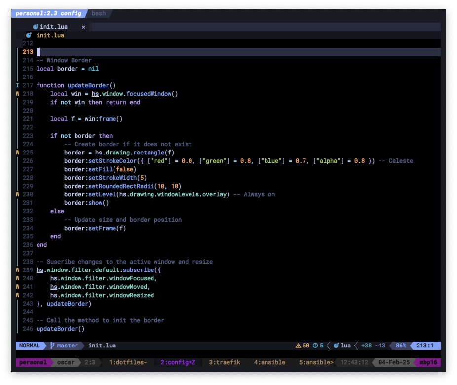Image resolution: width=457 pixels, height=385 pixels.
Task: Click the info sign on line 217
Action: coord(17,85)
